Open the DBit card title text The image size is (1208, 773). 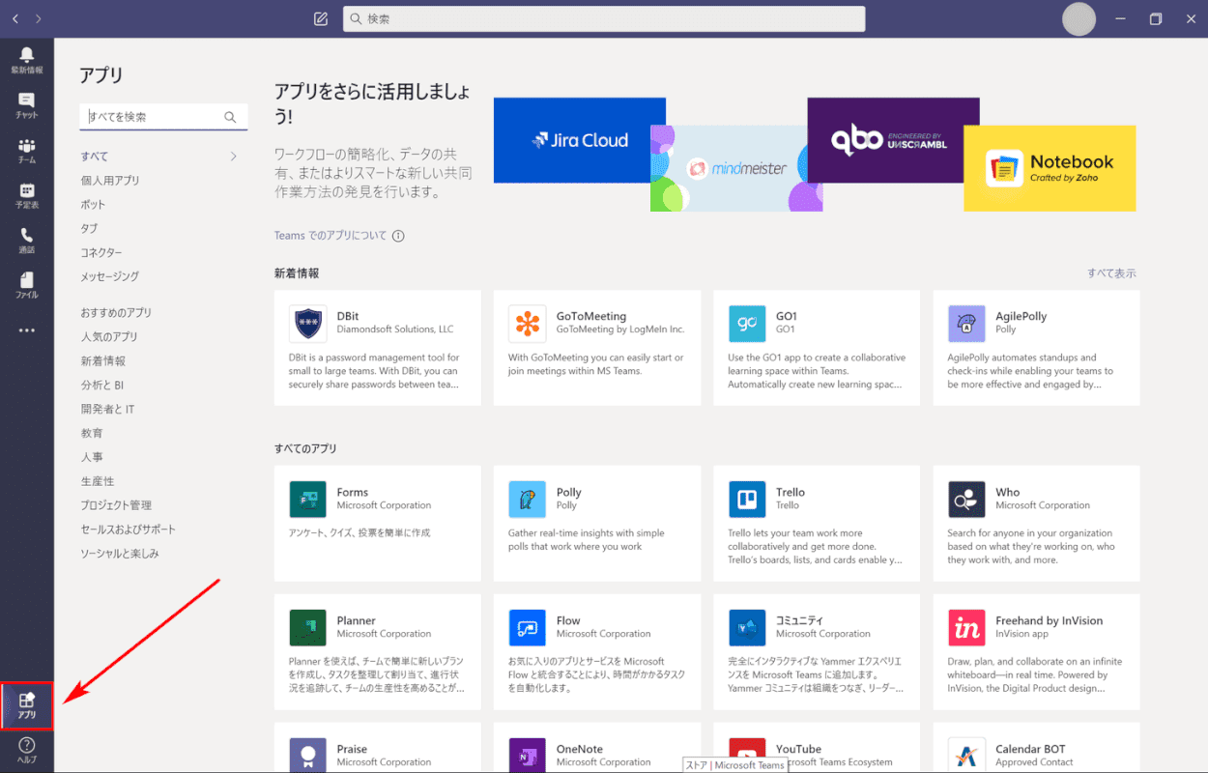click(x=348, y=316)
